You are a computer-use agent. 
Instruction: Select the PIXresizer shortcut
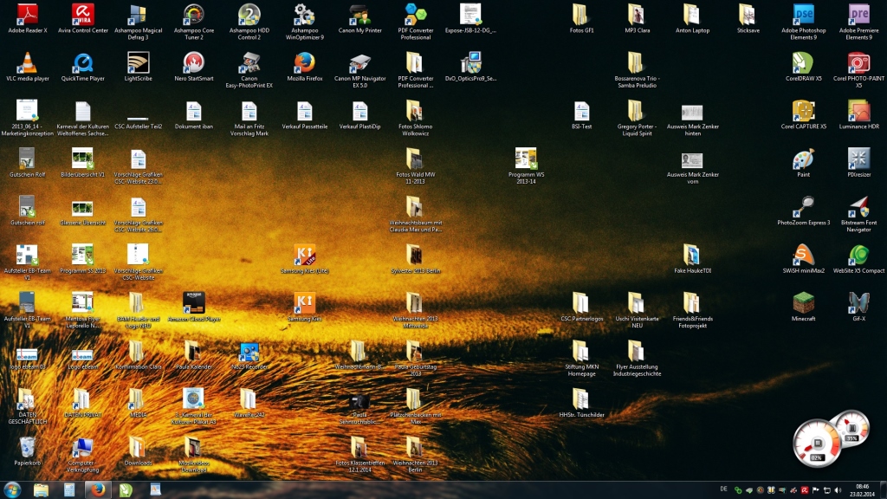coord(858,159)
